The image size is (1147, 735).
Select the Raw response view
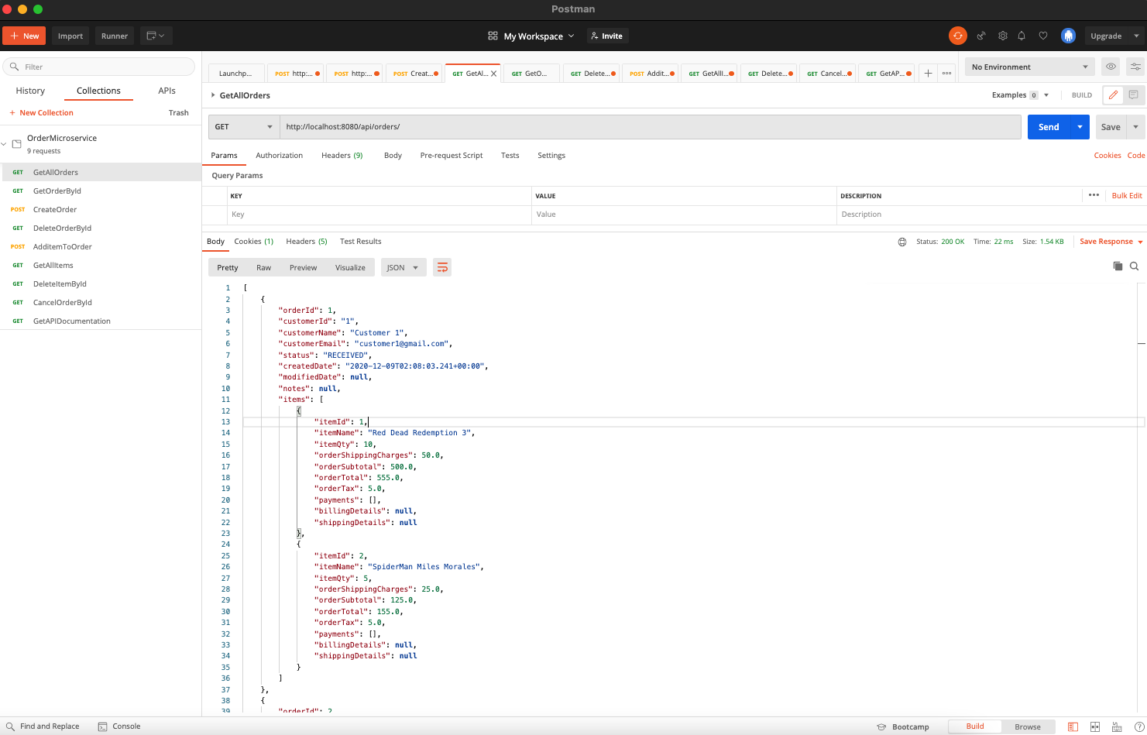[264, 267]
